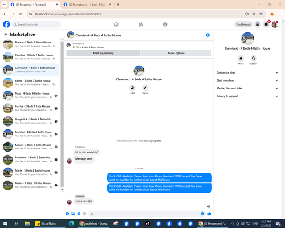Open Bianca - 2 Beds 2 Baths House chat
285x228 pixels.
point(30,44)
